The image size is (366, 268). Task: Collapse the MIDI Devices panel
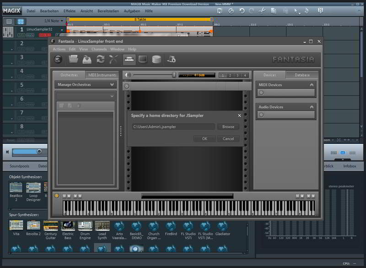pos(312,85)
